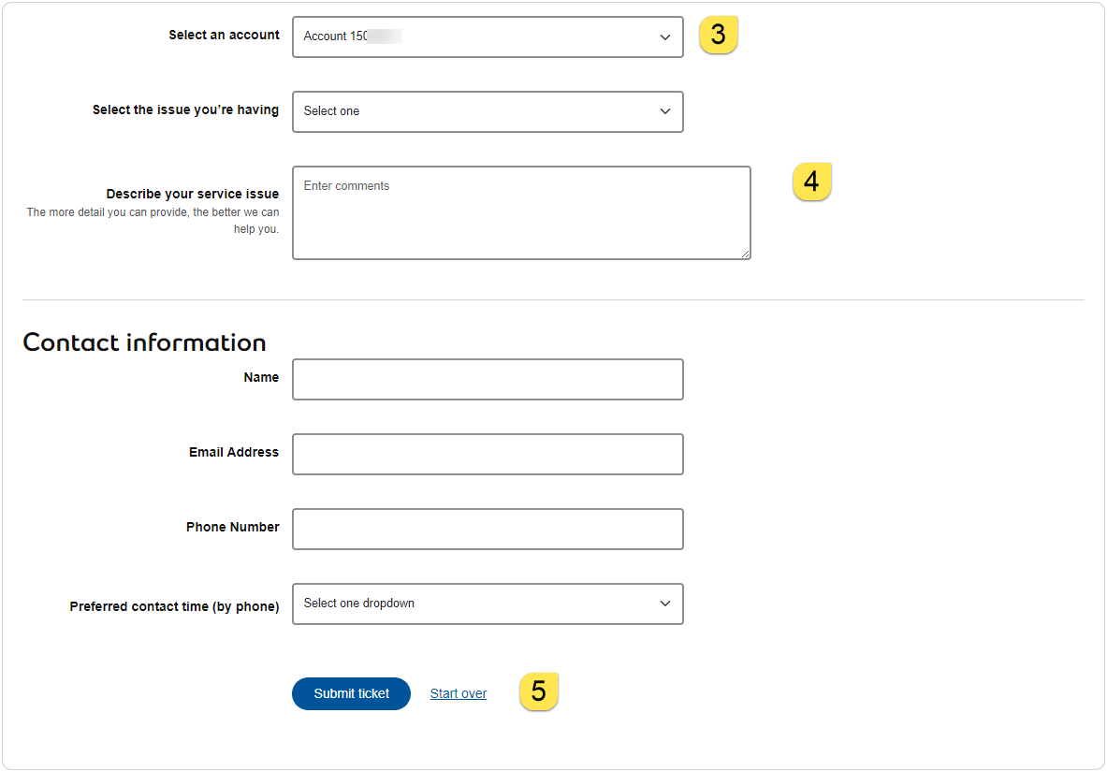Image resolution: width=1107 pixels, height=771 pixels.
Task: Click the "Contact information" heading
Action: click(x=144, y=342)
